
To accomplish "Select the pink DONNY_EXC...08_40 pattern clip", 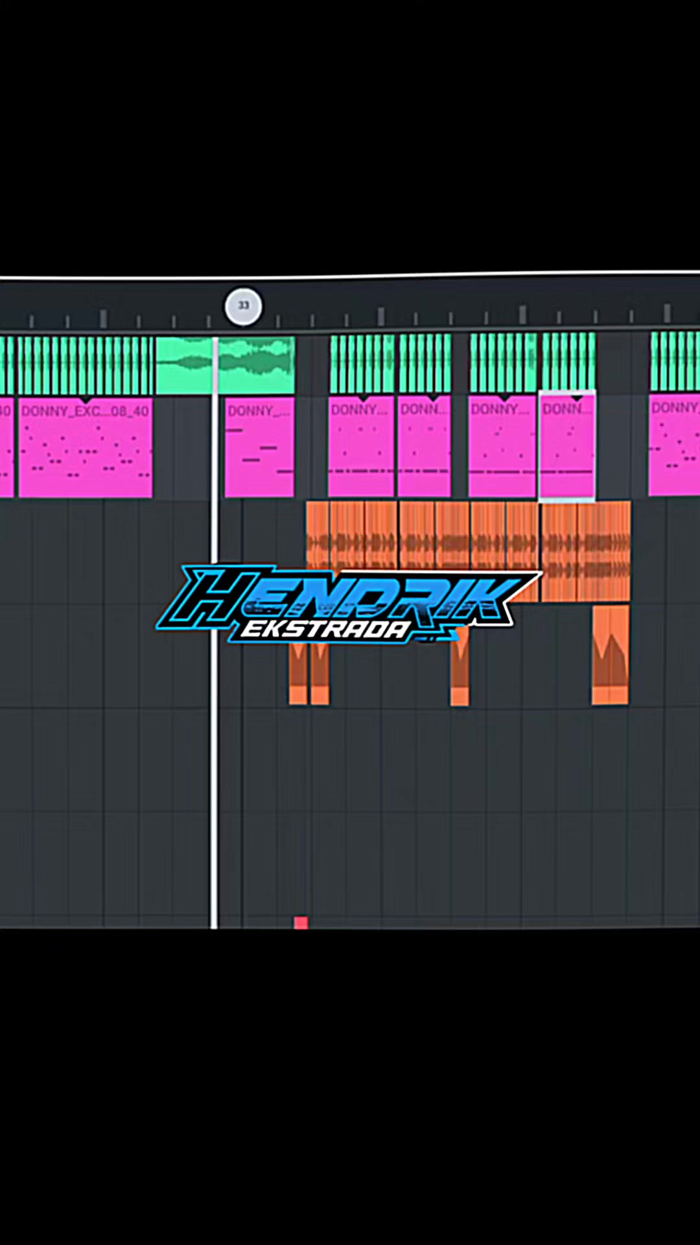I will pos(86,448).
